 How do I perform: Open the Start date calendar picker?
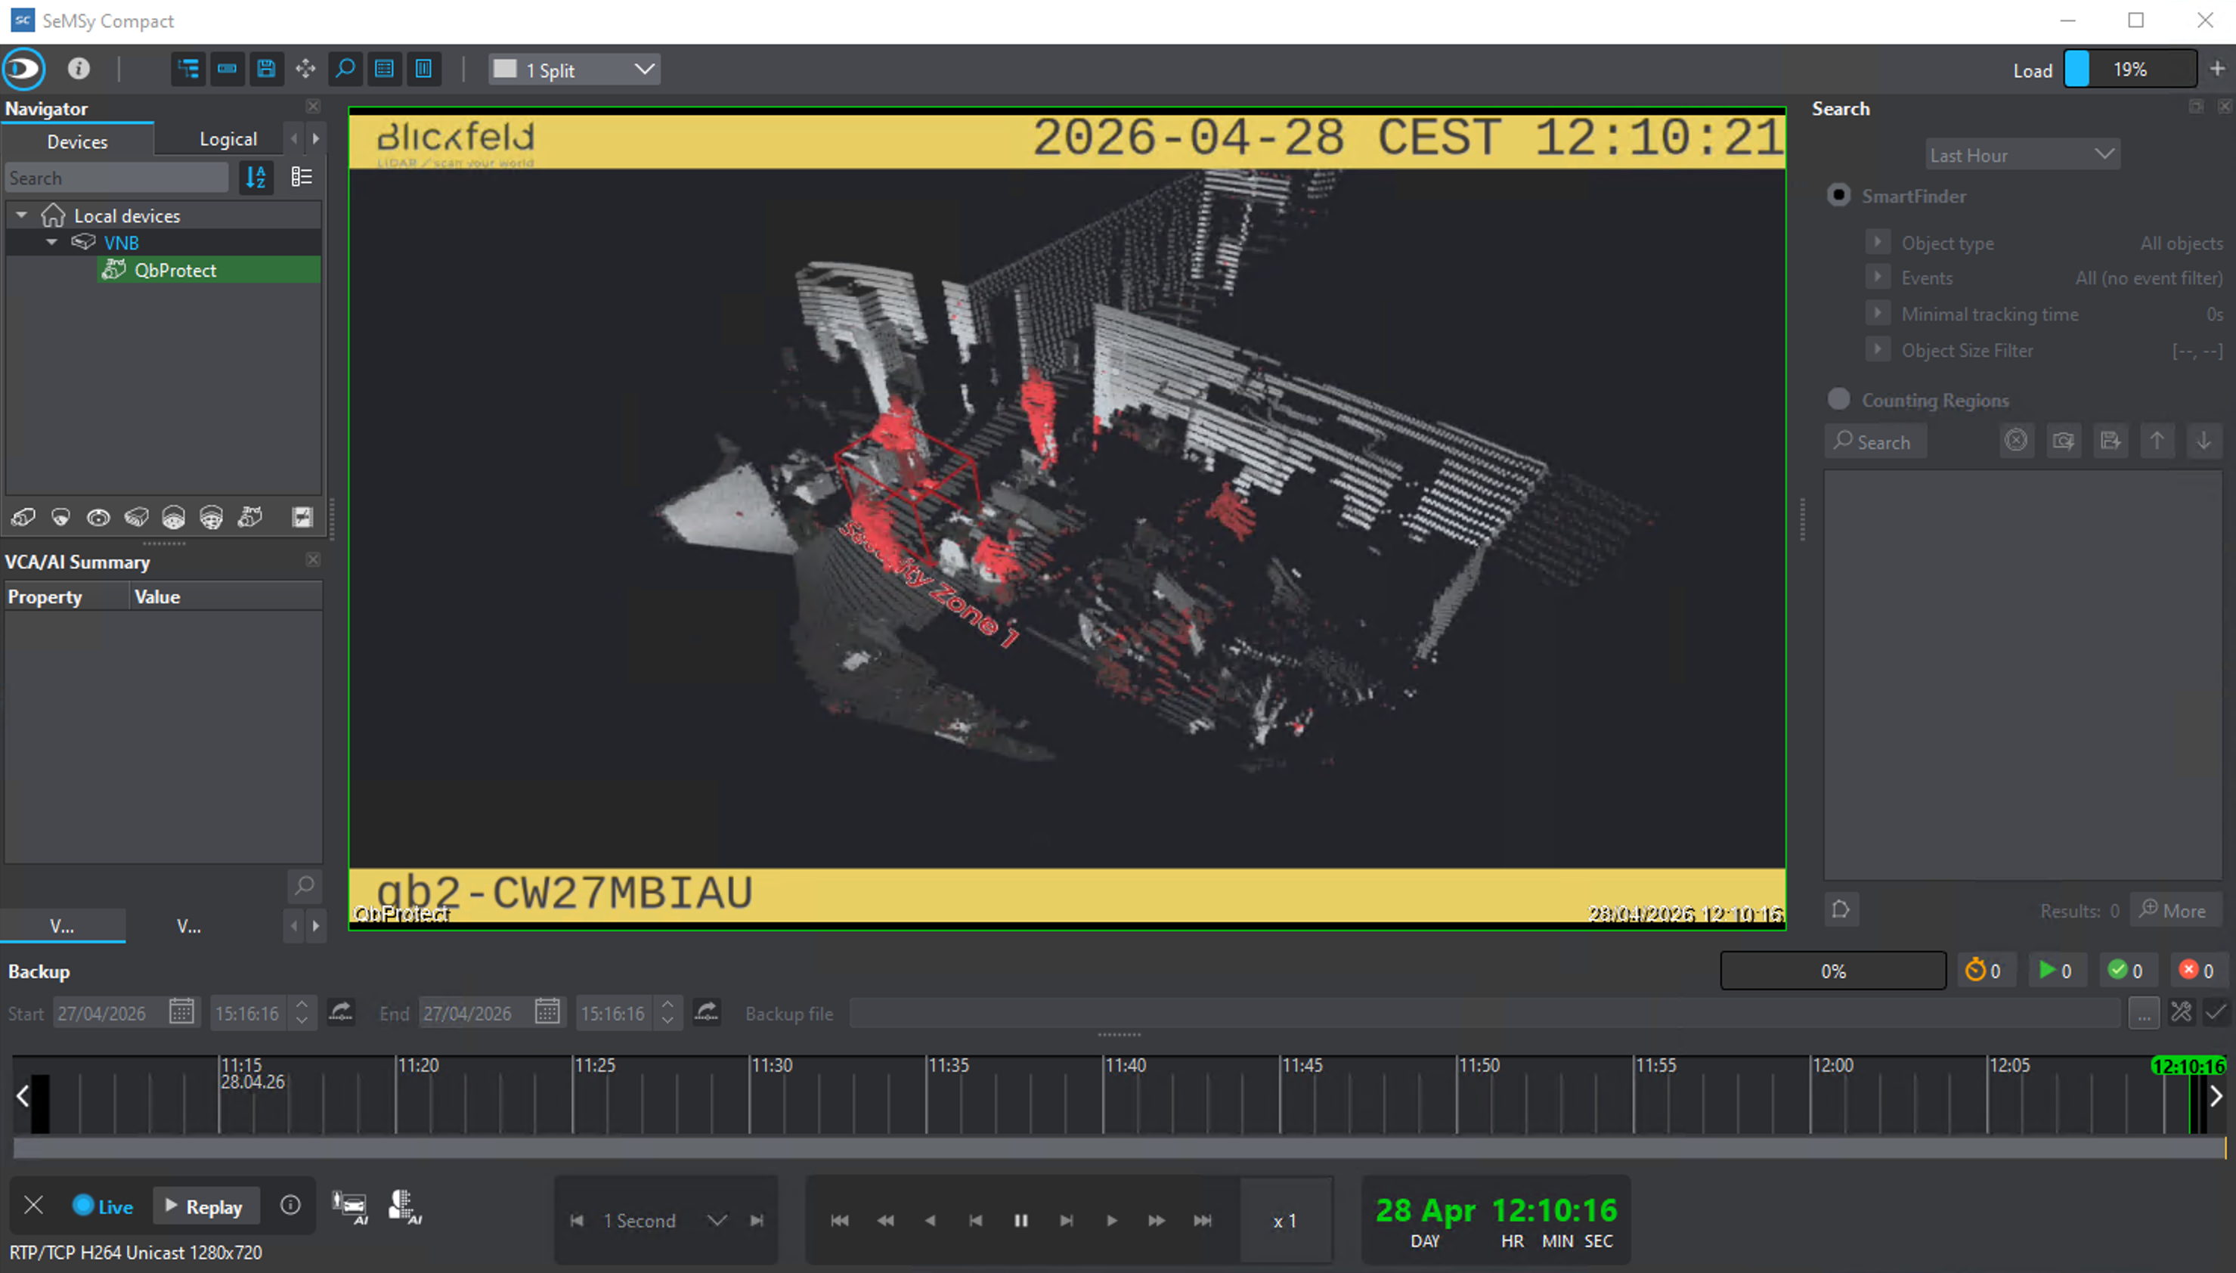(x=182, y=1012)
